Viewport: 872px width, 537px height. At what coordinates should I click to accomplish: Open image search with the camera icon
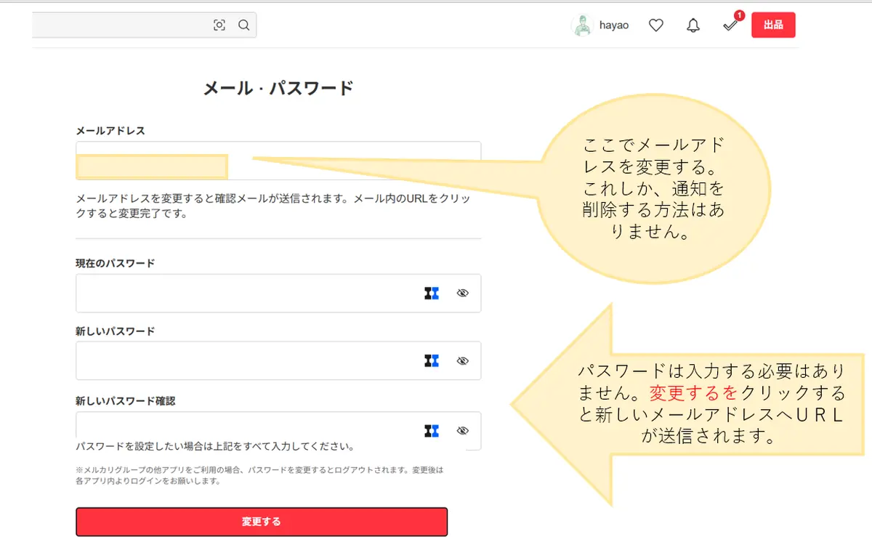point(219,24)
